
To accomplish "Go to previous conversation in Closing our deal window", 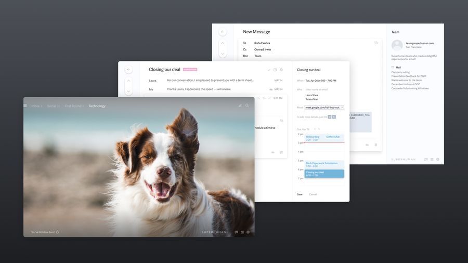I will (x=128, y=81).
